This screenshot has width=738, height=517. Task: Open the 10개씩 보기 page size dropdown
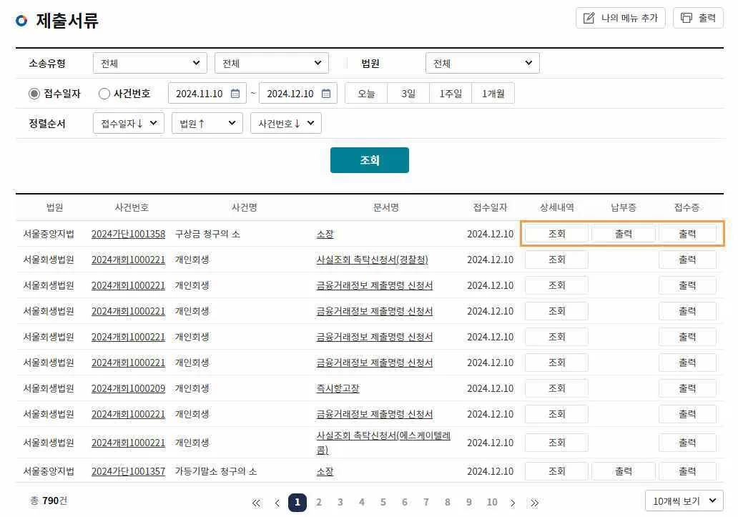[x=684, y=501]
